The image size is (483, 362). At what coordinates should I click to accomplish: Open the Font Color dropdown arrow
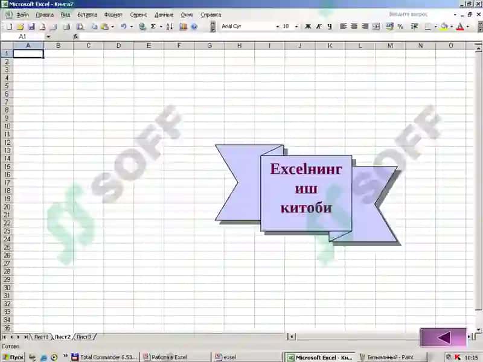(467, 27)
